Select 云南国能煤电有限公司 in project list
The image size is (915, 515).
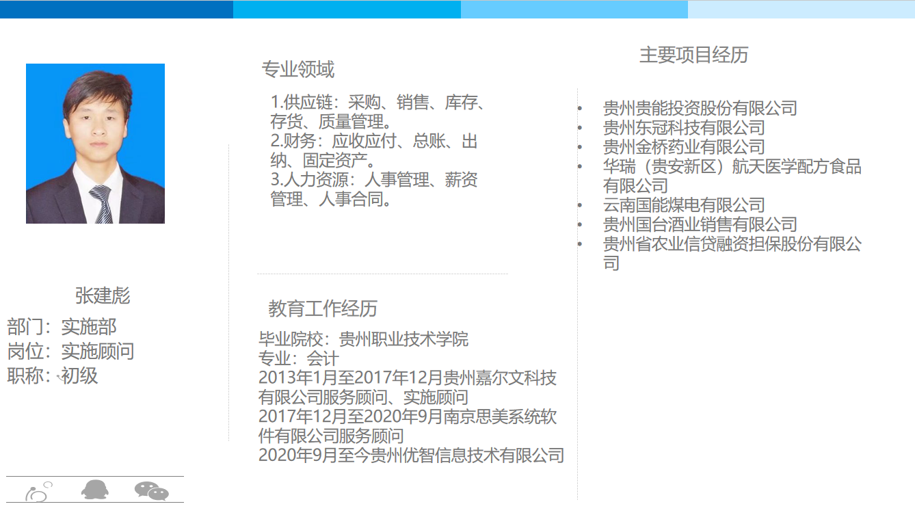click(683, 204)
